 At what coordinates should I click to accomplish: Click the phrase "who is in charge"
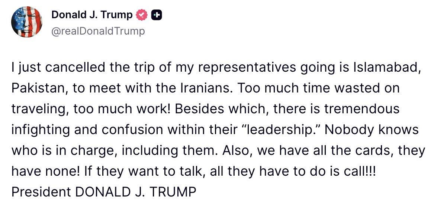[x=58, y=150]
